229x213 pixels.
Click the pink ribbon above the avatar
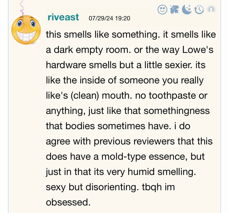coord(22,7)
